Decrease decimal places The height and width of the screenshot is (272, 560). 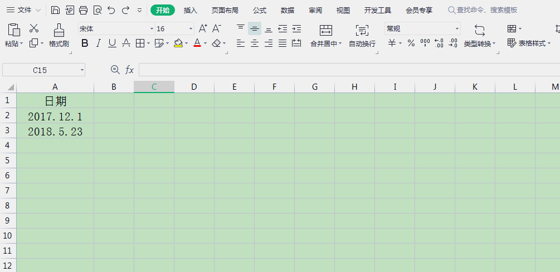453,43
